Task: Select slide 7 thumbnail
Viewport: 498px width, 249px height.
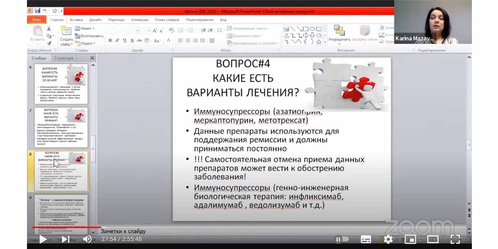Action: pyautogui.click(x=61, y=127)
